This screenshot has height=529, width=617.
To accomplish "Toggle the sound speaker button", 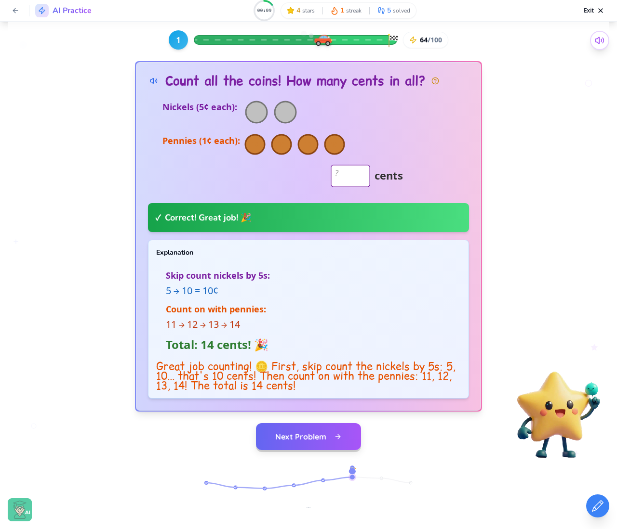I will click(x=600, y=40).
